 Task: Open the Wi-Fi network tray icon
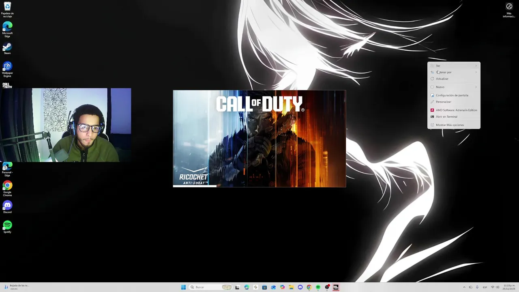pyautogui.click(x=493, y=287)
